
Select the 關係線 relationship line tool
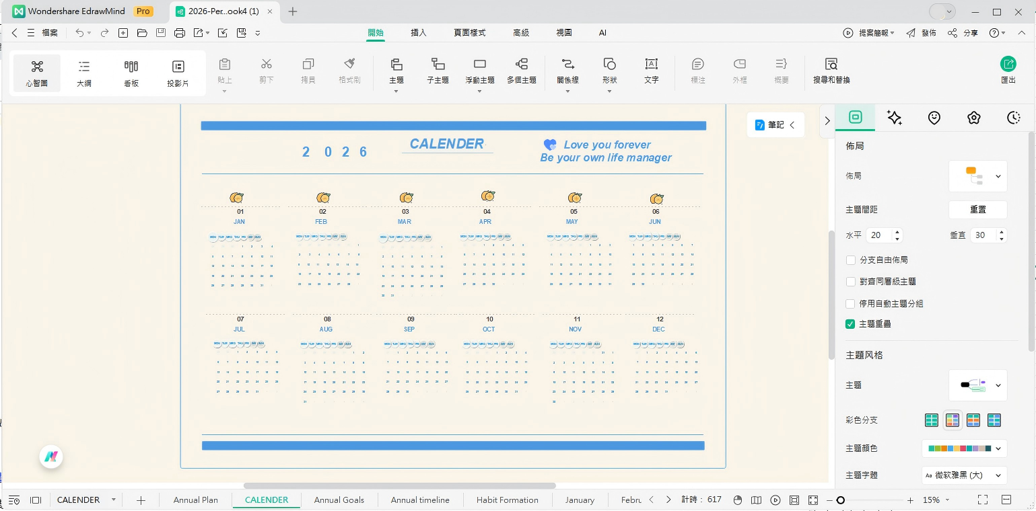pos(567,70)
